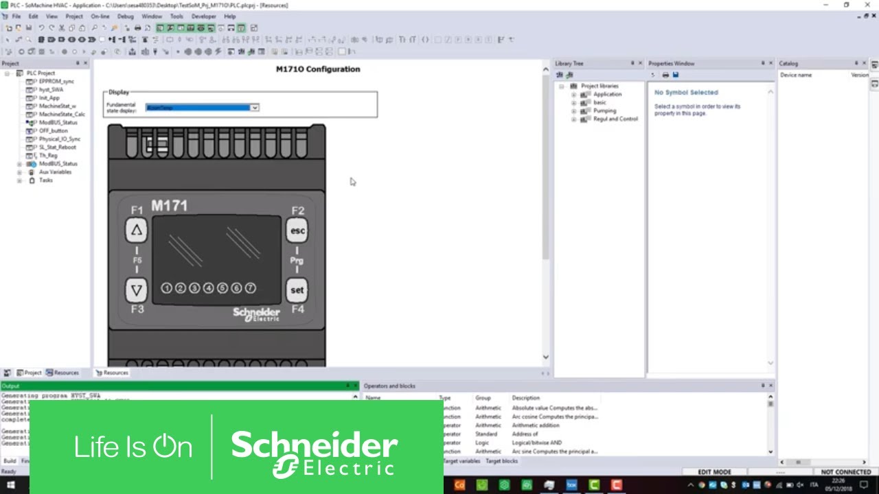Viewport: 879px width, 494px height.
Task: Click the first Library Tree toolbar icon
Action: pyautogui.click(x=560, y=75)
